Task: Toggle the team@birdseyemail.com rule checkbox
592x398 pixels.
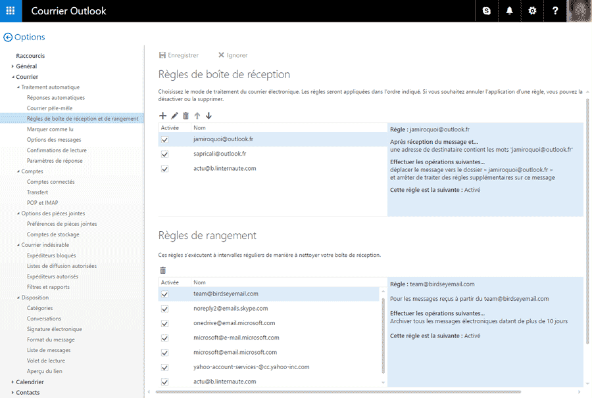Action: click(x=164, y=294)
